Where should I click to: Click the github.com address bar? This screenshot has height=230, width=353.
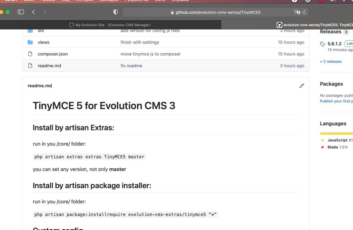click(x=215, y=12)
